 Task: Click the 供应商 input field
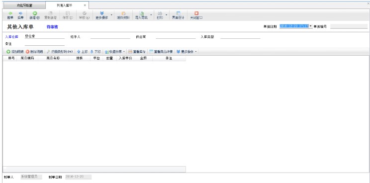[176, 37]
